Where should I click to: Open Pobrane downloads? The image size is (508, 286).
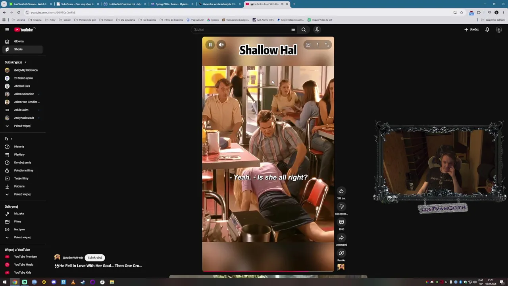pyautogui.click(x=23, y=186)
